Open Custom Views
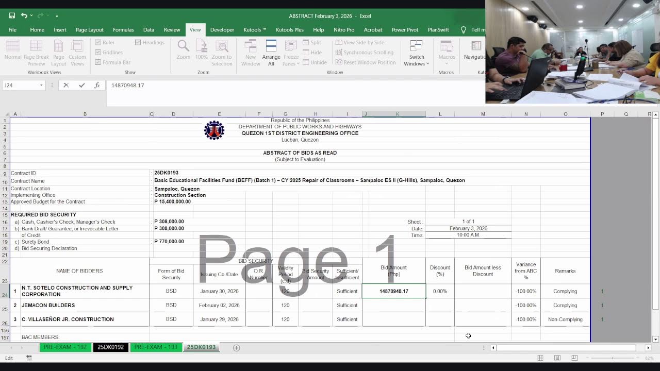 click(77, 53)
